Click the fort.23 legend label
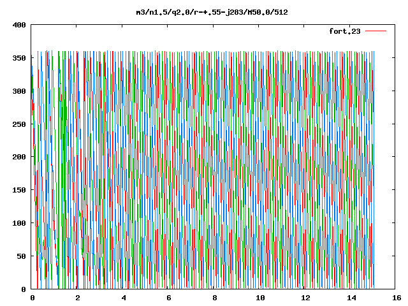This screenshot has width=408, height=306. coord(345,31)
